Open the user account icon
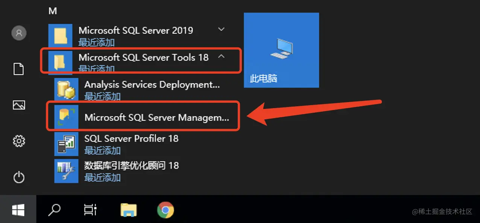Image resolution: width=480 pixels, height=223 pixels. [x=19, y=33]
